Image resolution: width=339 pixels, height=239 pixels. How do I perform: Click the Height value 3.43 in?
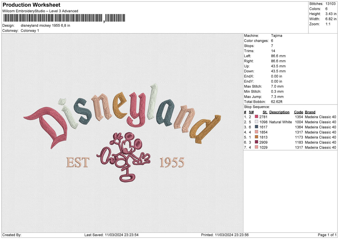tap(331, 14)
